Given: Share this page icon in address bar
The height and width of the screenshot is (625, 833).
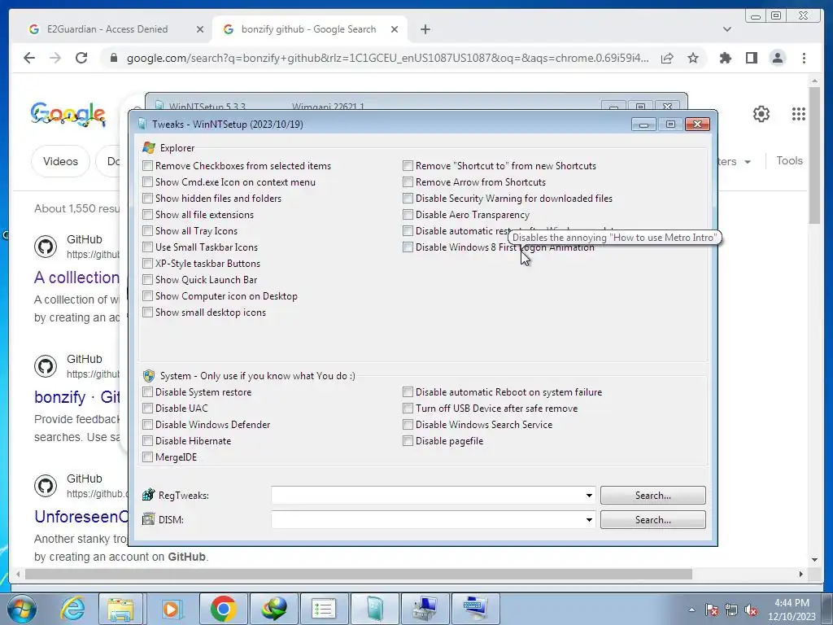Looking at the screenshot, I should [x=667, y=58].
